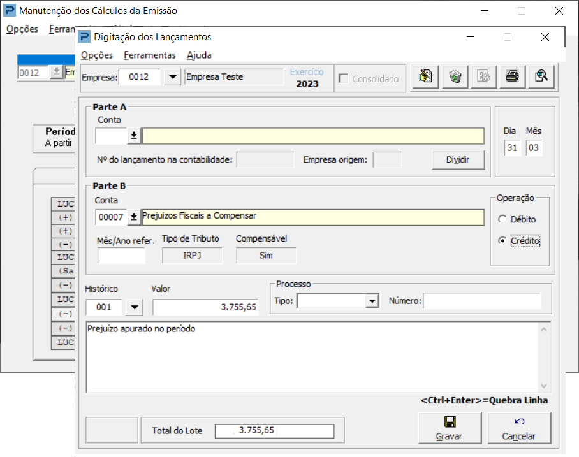Click the Prejuízo apurado no período text area

tap(312, 357)
